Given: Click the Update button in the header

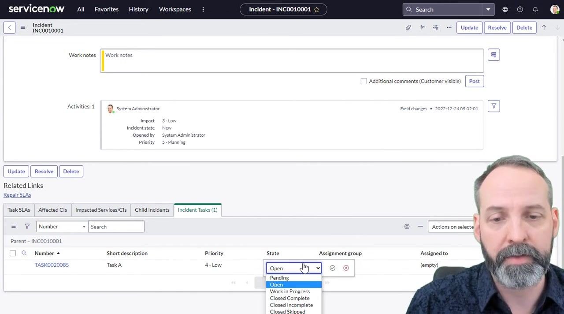Looking at the screenshot, I should pos(469,28).
